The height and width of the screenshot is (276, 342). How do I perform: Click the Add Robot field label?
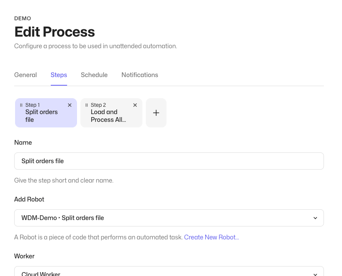29,199
